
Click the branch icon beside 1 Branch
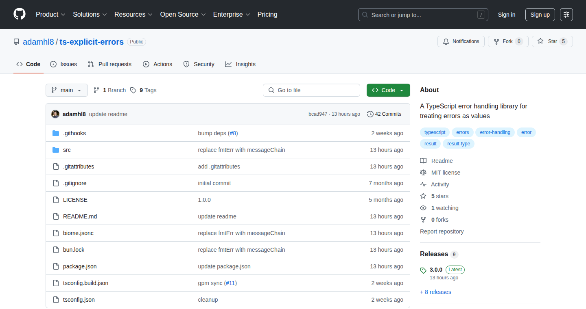pyautogui.click(x=96, y=90)
